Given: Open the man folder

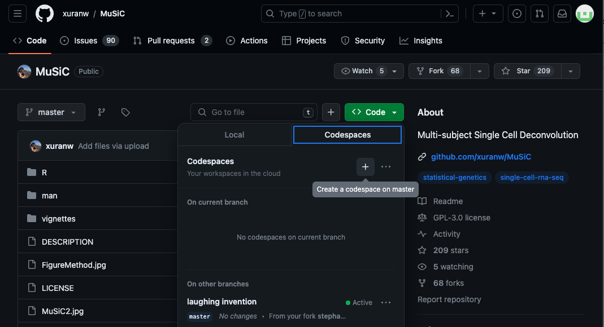Looking at the screenshot, I should coord(49,196).
